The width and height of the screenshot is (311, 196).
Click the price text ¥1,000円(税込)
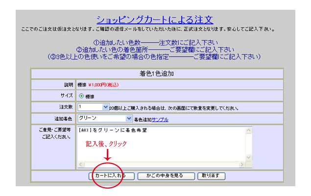[x=103, y=85]
